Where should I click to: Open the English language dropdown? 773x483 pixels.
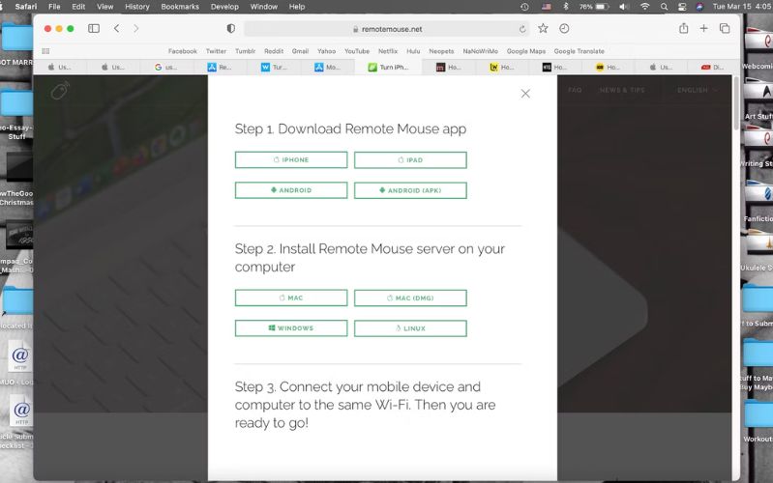697,90
